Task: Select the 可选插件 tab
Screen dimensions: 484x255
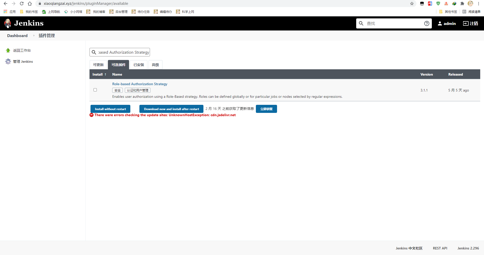Action: pyautogui.click(x=118, y=65)
